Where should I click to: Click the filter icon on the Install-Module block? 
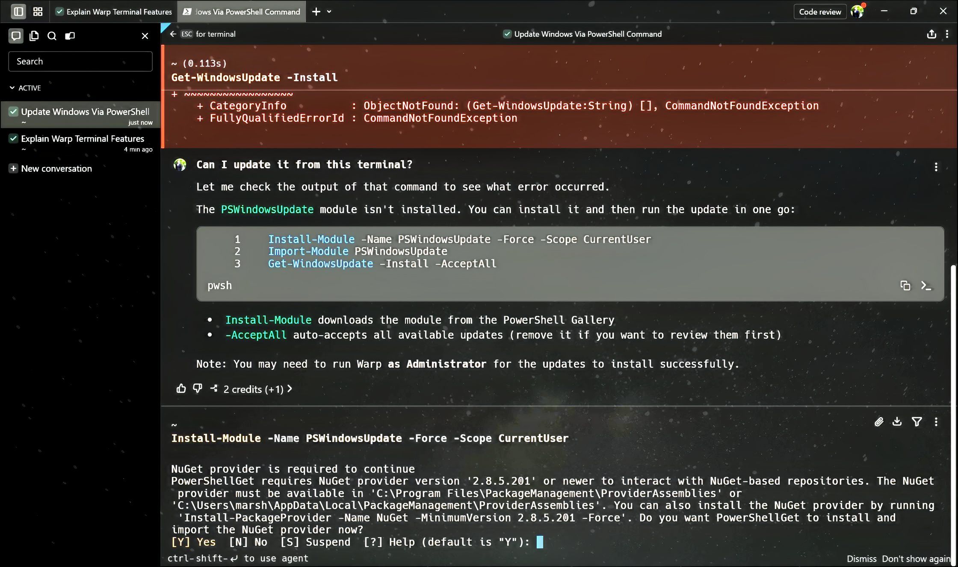point(917,422)
